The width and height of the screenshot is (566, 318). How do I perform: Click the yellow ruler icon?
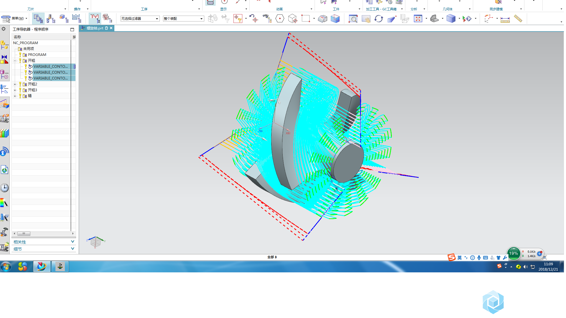point(518,19)
